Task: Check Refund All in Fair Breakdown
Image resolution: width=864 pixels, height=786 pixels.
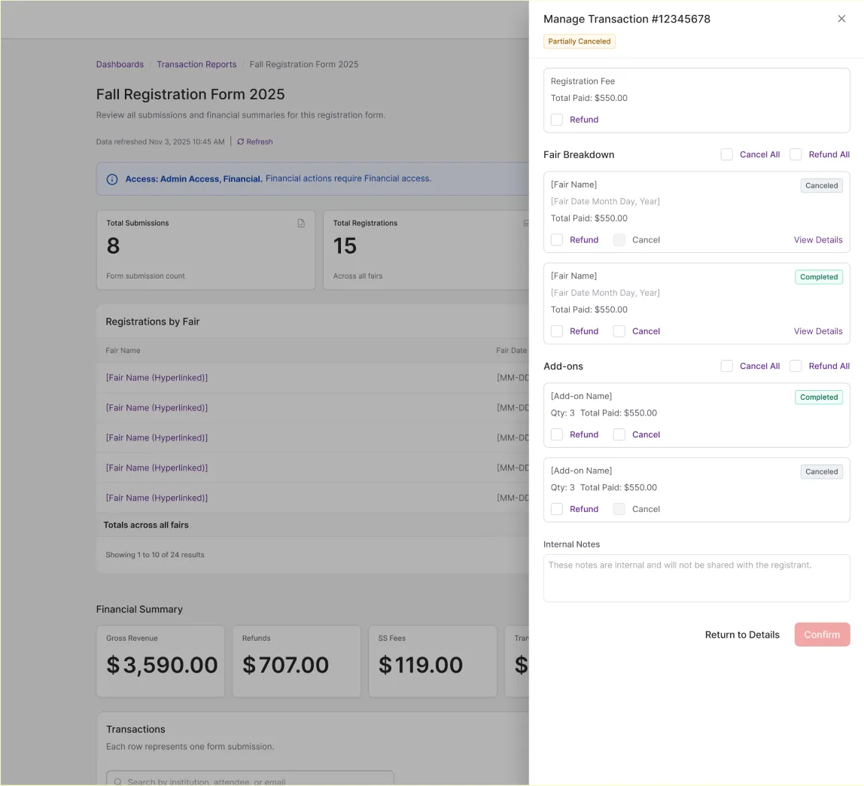Action: point(796,154)
